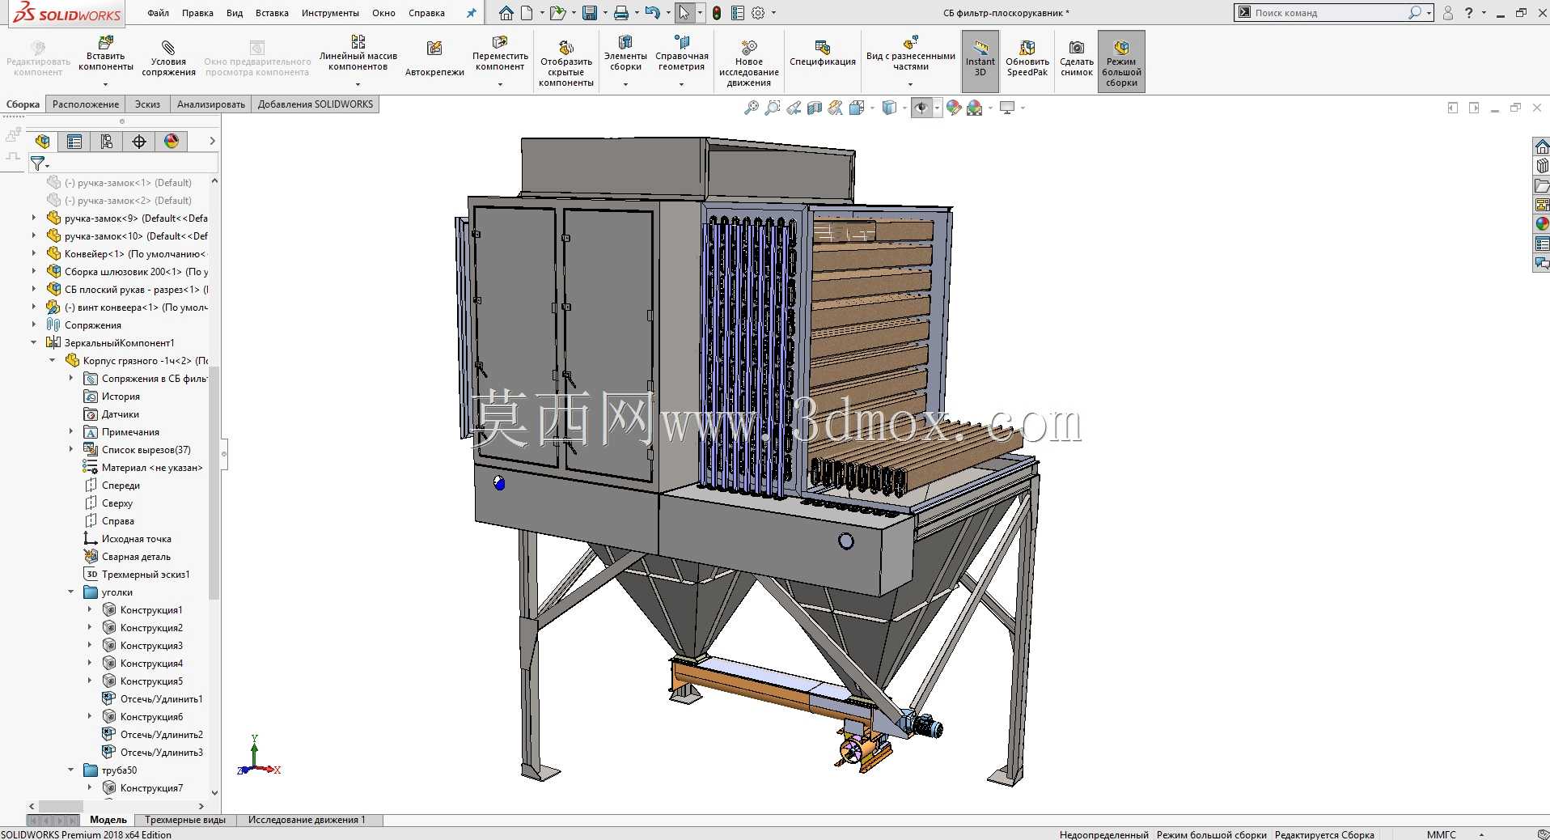Open the Mate (Условия сопряжения) tool

(x=168, y=60)
